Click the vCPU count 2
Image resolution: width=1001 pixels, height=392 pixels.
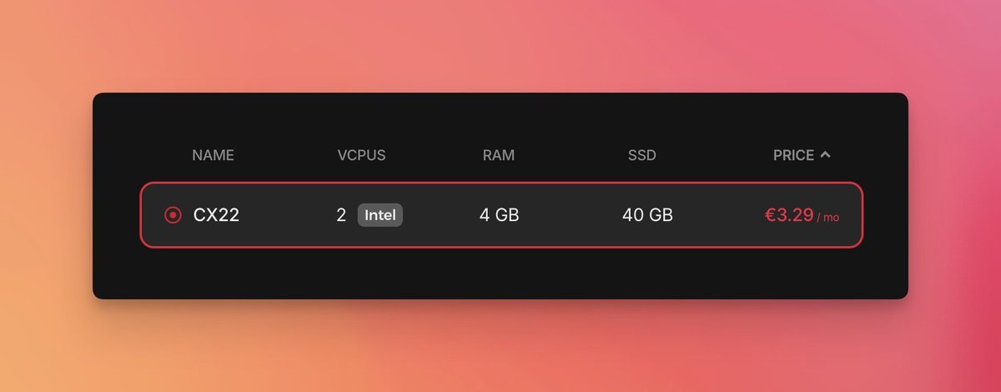click(x=341, y=215)
